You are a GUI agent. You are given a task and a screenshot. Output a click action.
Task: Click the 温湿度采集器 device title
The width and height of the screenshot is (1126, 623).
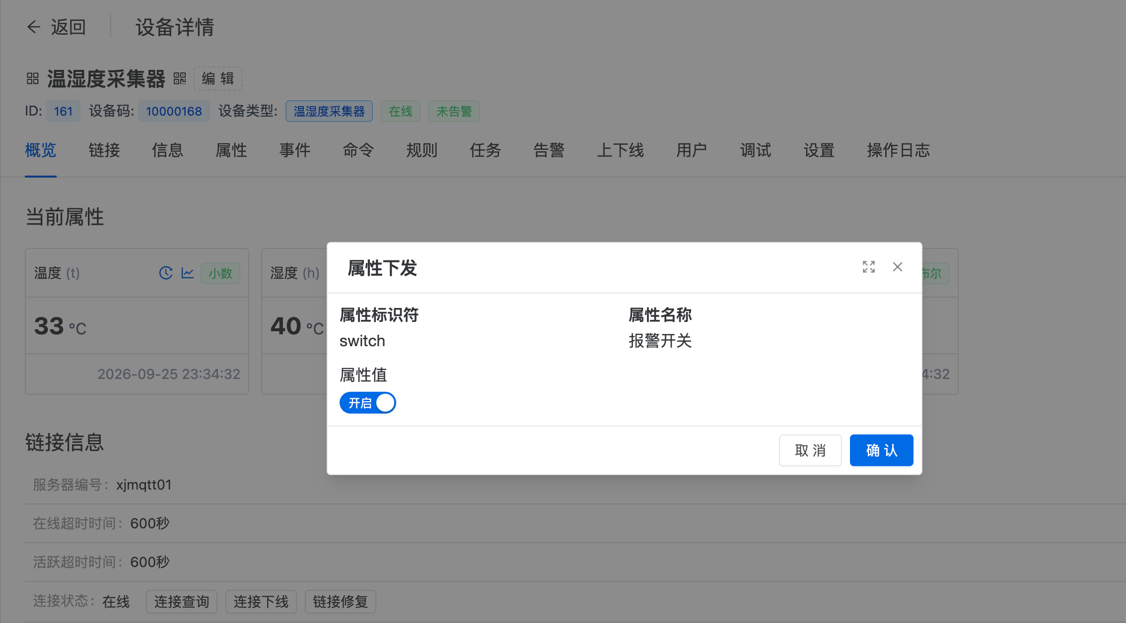point(106,78)
